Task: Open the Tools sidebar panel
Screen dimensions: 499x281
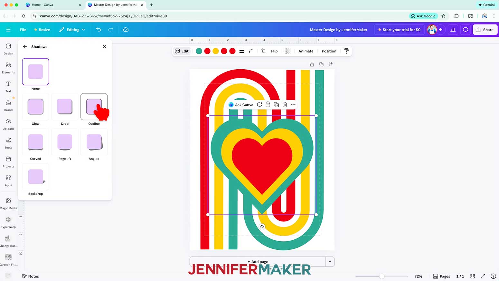Action: pos(8,143)
